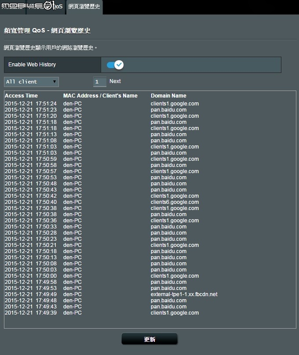Click access time 17:51:23 entry
Image resolution: width=299 pixels, height=355 pixels.
tap(31, 110)
